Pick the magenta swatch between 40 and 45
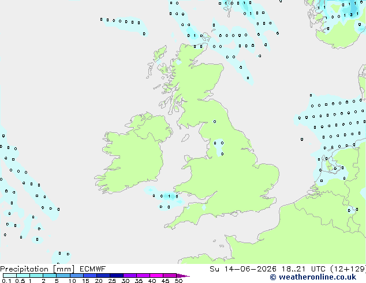The image size is (366, 283). tap(156, 275)
